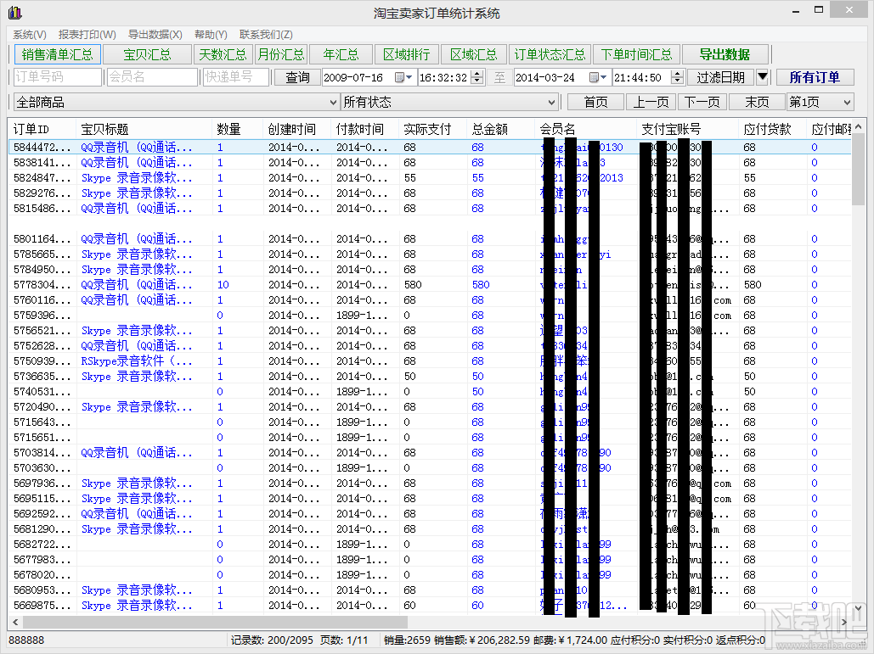Screen dimensions: 874x654
Task: Click total amount 580 in blue
Action: [x=481, y=285]
